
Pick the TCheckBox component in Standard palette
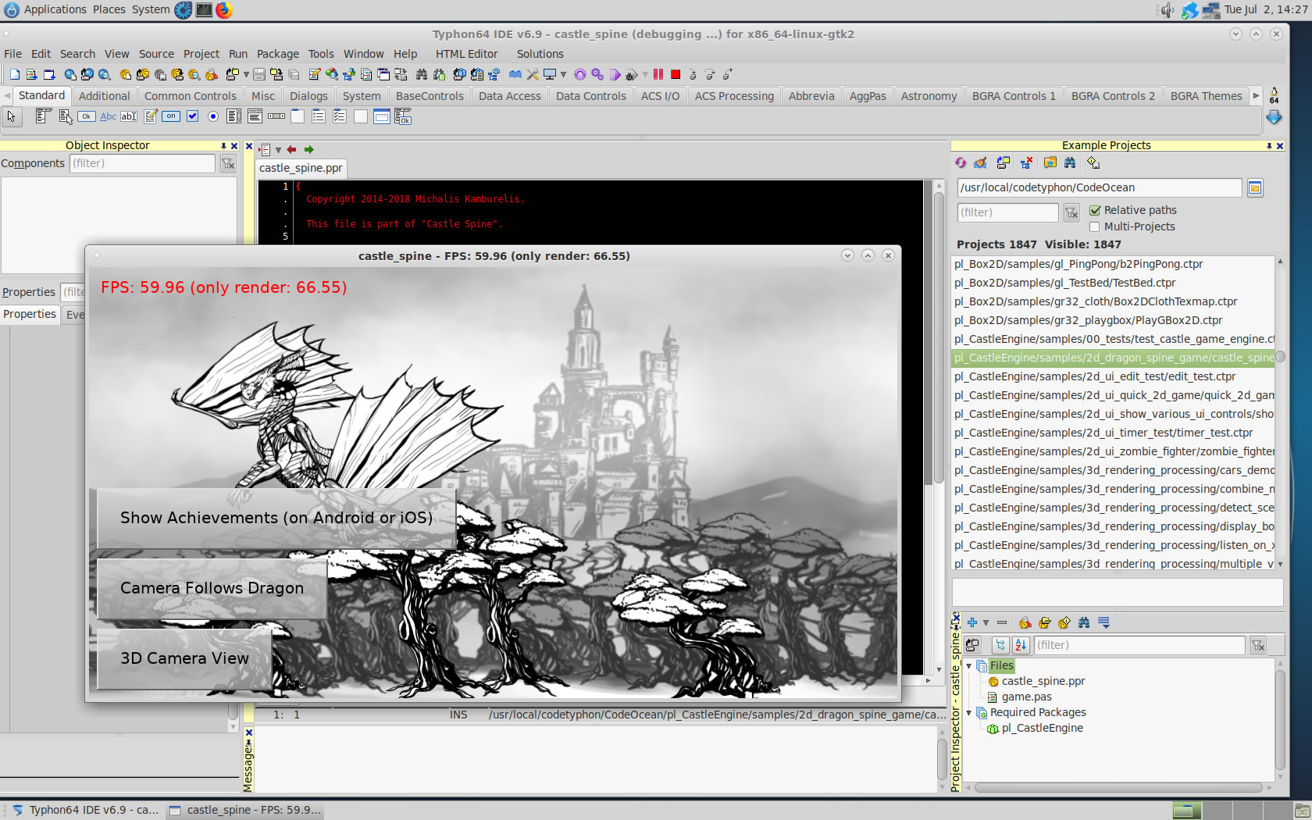[192, 116]
